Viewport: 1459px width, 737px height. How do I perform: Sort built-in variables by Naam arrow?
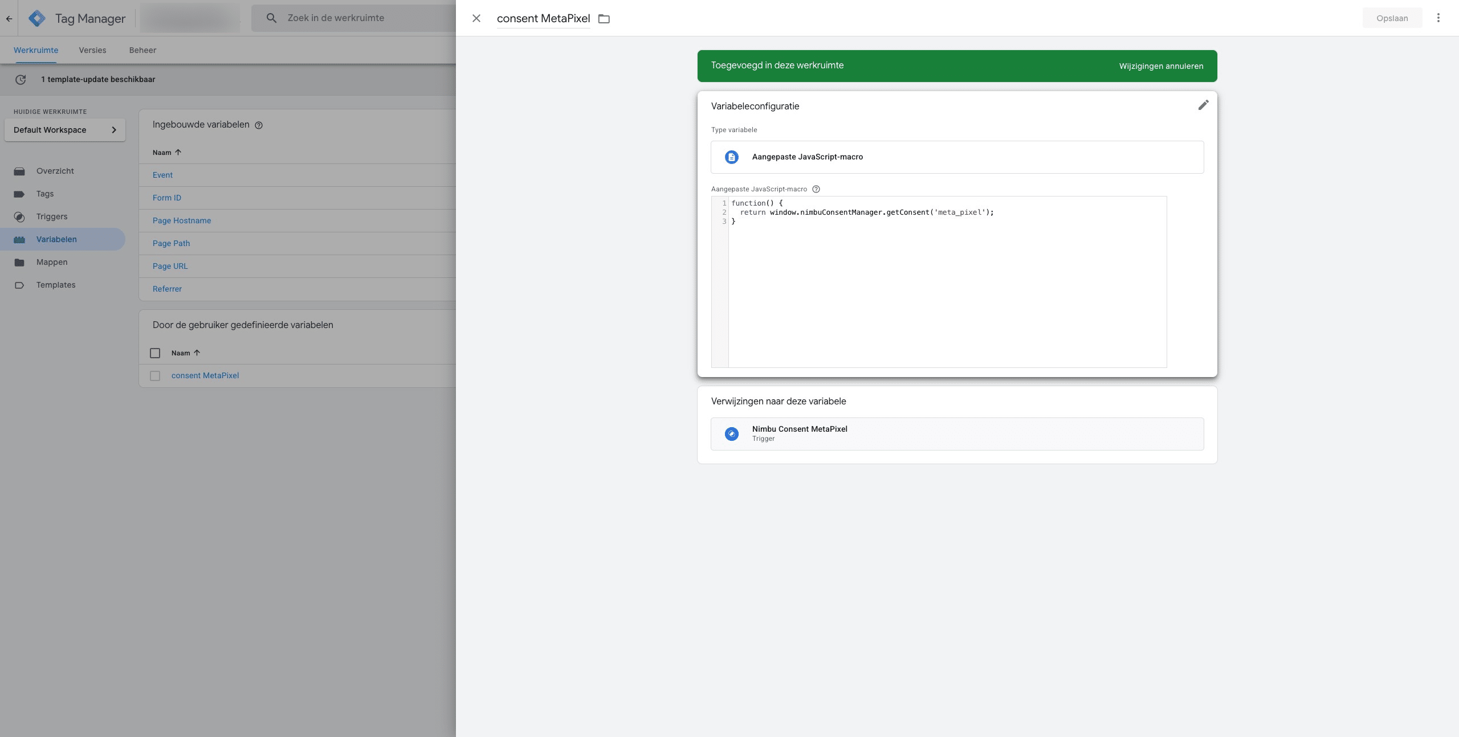[178, 153]
